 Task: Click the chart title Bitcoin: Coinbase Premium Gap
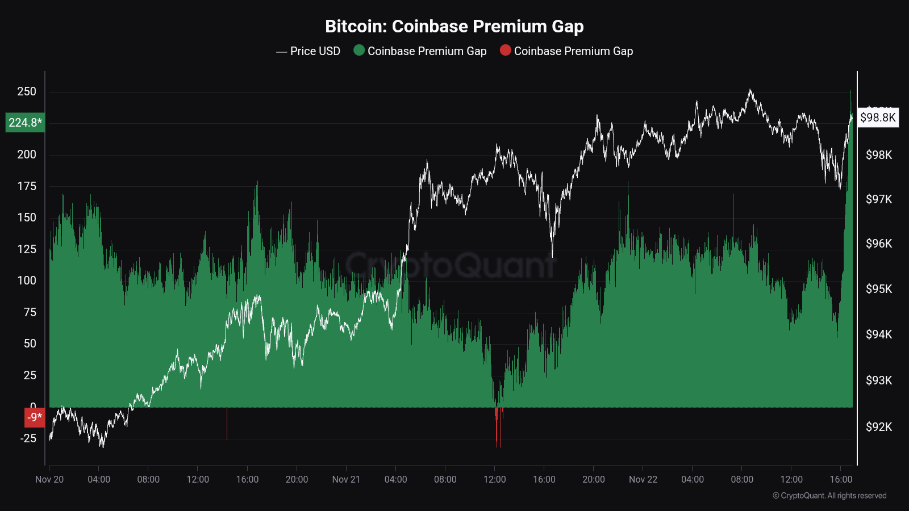tap(454, 26)
